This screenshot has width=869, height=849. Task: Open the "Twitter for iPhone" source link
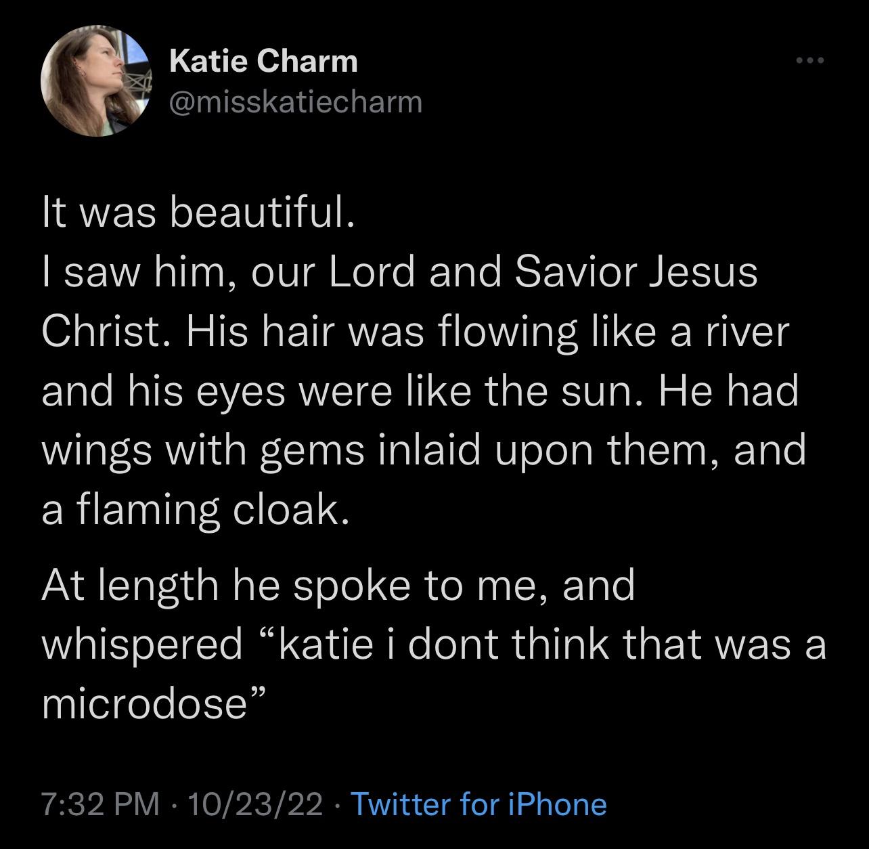pyautogui.click(x=479, y=804)
